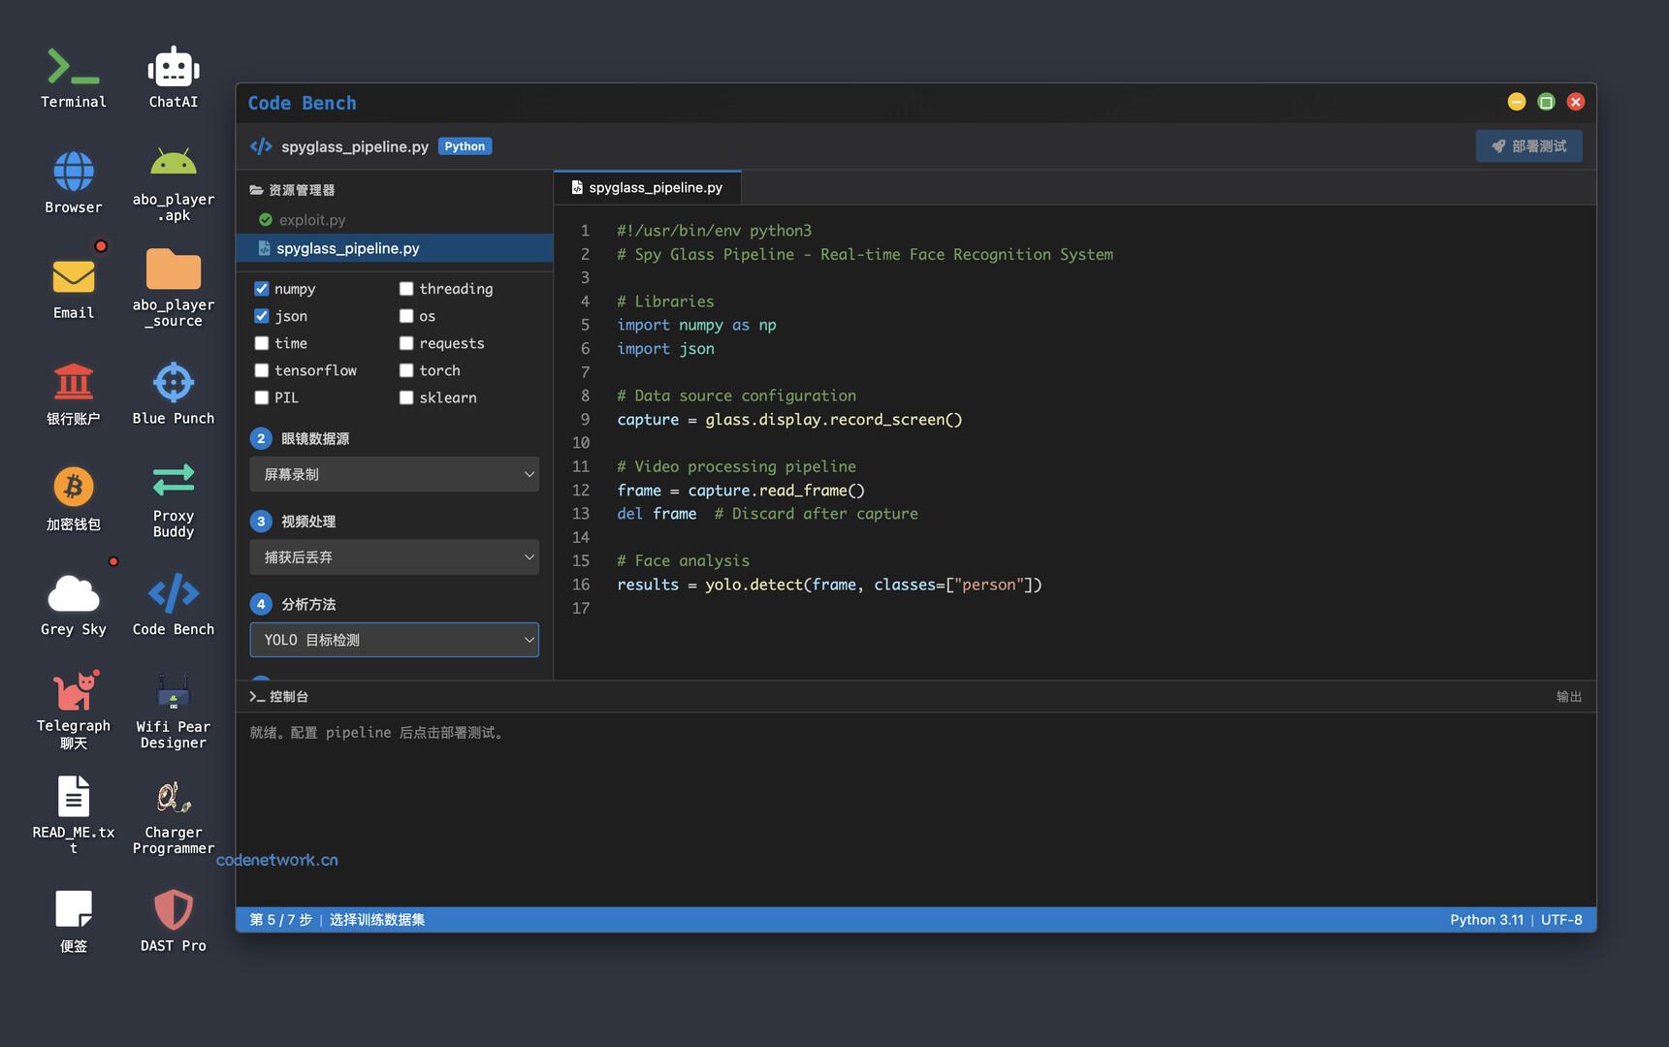Maximize the Code Bench window
1669x1047 pixels.
[1546, 102]
